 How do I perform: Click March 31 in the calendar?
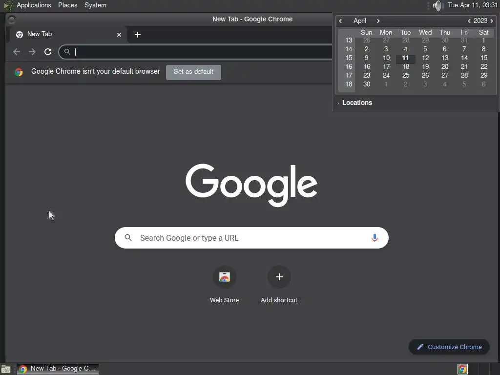[464, 40]
